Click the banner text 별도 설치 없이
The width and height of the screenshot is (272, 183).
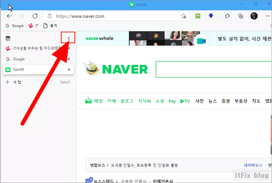[234, 38]
